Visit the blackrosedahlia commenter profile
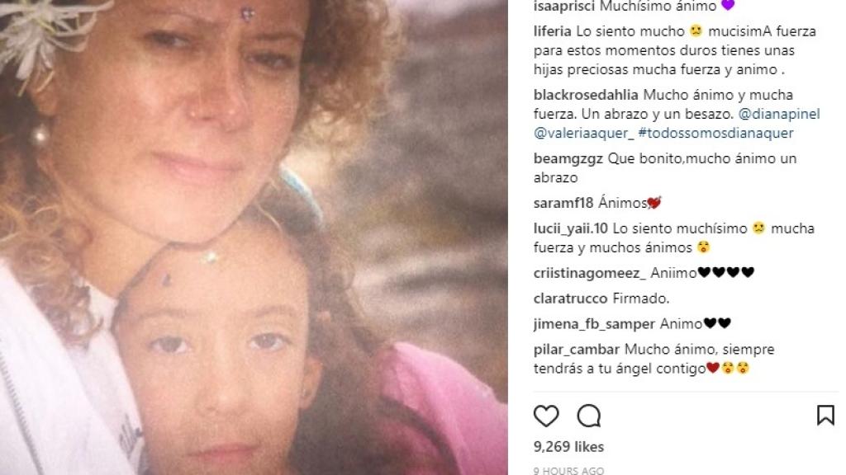This screenshot has height=475, width=846. click(x=586, y=95)
